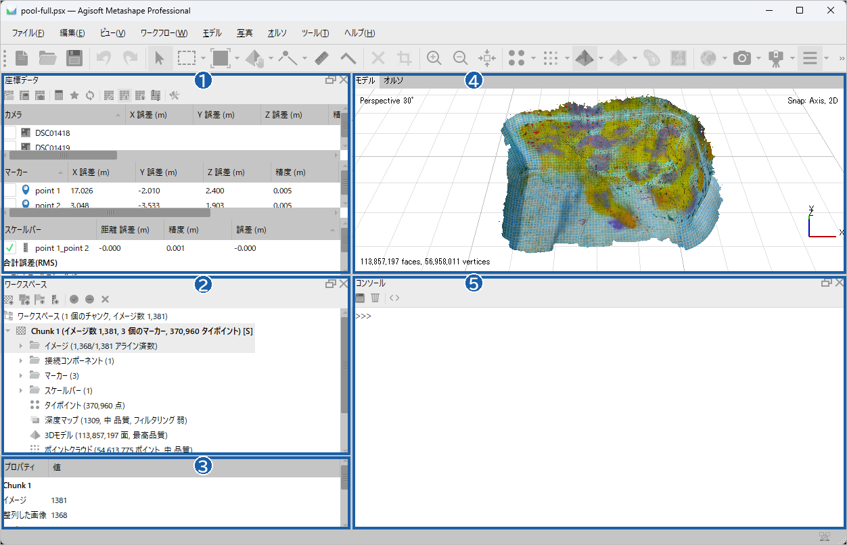This screenshot has width=847, height=545.
Task: Zoom in using the magnifier plus icon
Action: point(435,58)
